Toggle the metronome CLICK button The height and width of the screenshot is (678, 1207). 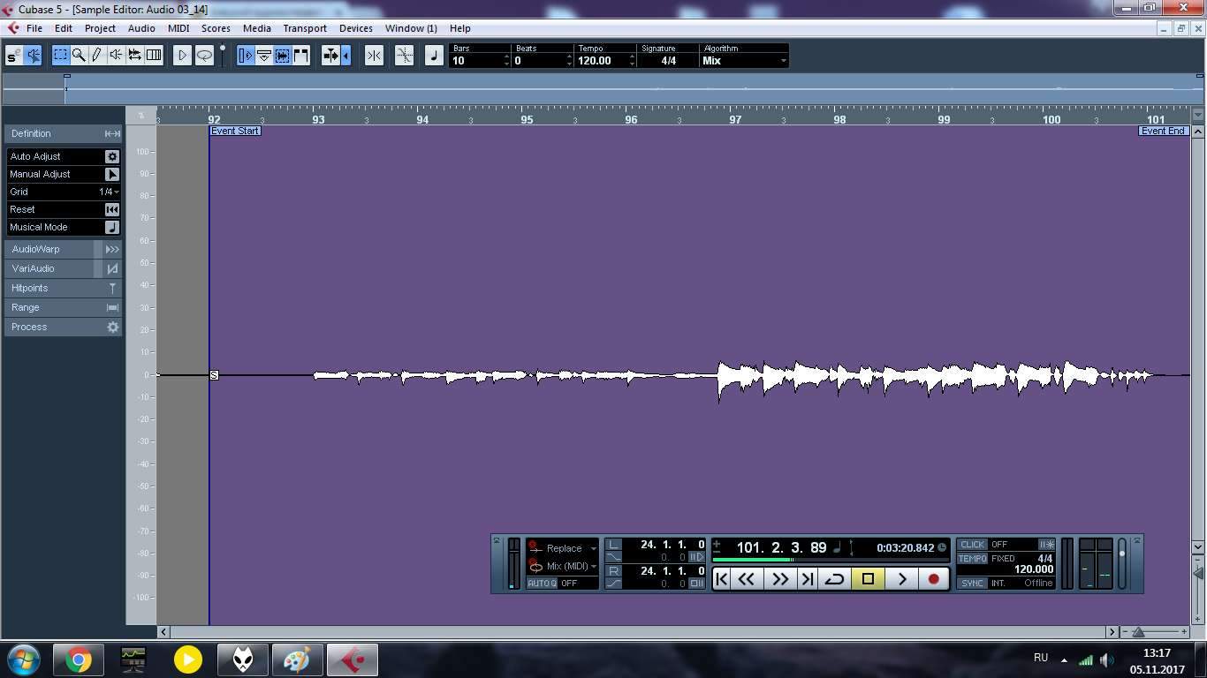pos(972,545)
